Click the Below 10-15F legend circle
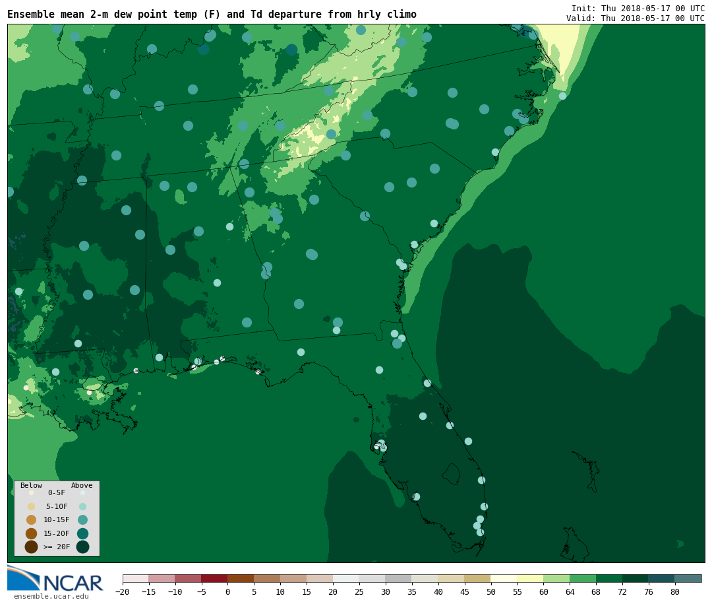Viewport: 712px width, 604px height. click(32, 520)
